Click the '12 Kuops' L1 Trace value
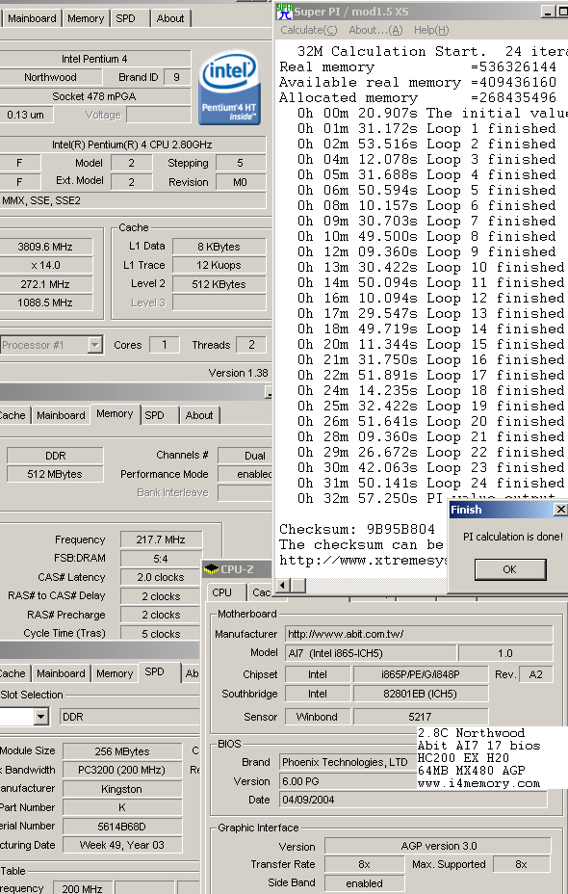 click(219, 265)
